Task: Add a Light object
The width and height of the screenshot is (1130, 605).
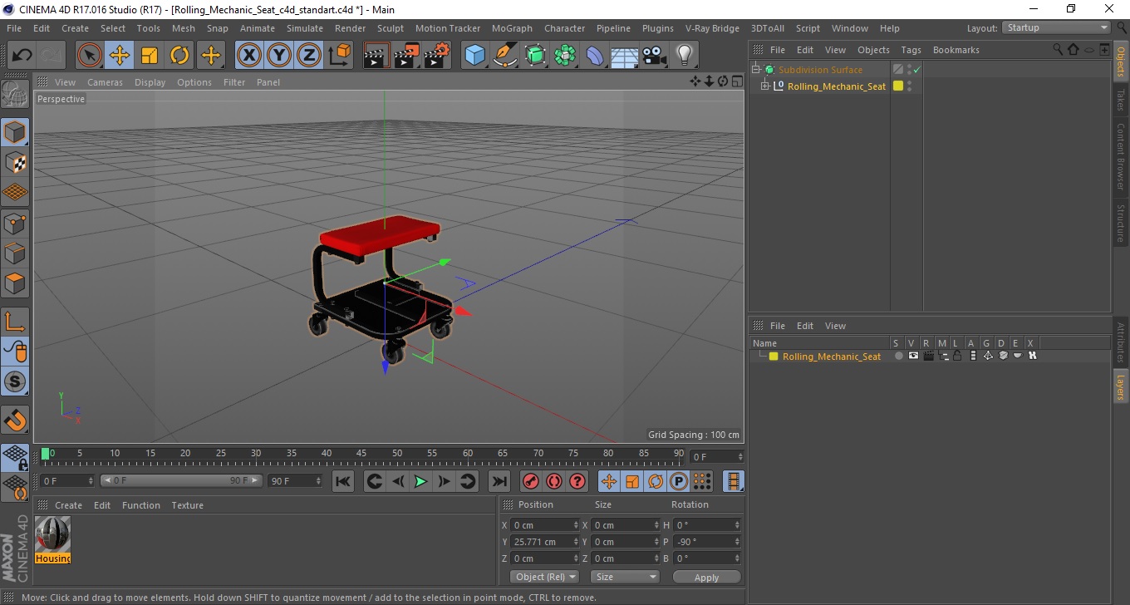Action: click(x=684, y=56)
